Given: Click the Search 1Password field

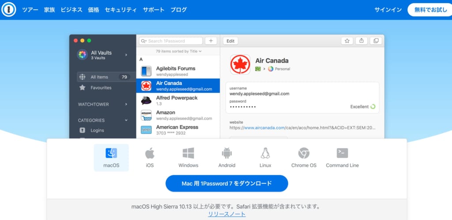Looking at the screenshot, I should 171,41.
